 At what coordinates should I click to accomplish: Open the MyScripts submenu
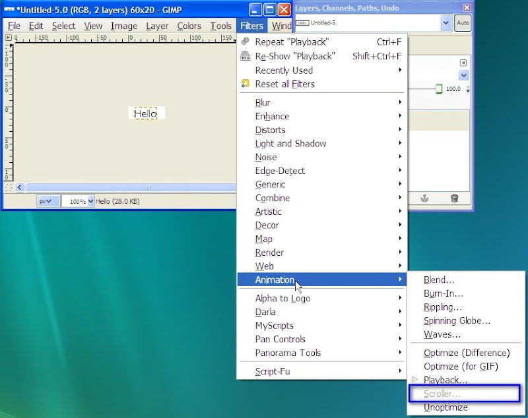click(x=322, y=325)
